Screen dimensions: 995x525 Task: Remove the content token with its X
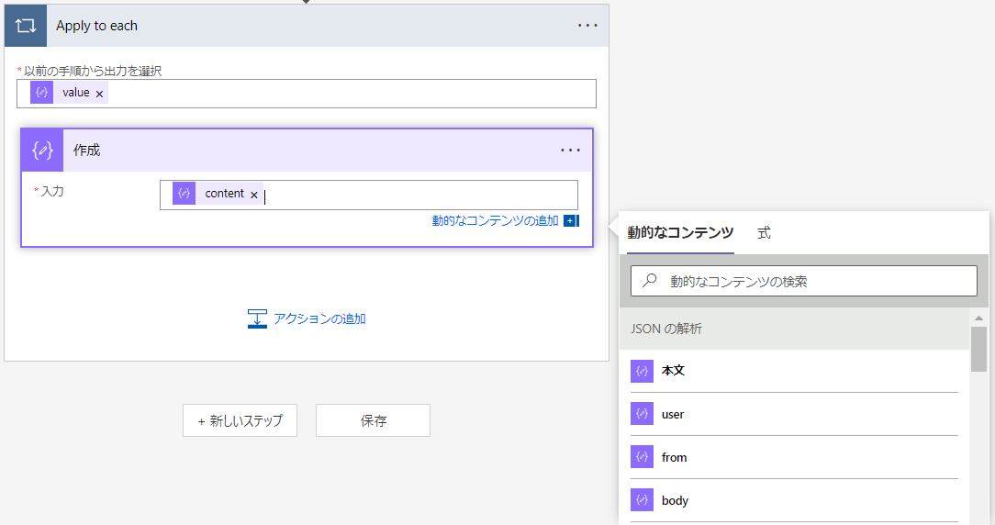(x=254, y=195)
